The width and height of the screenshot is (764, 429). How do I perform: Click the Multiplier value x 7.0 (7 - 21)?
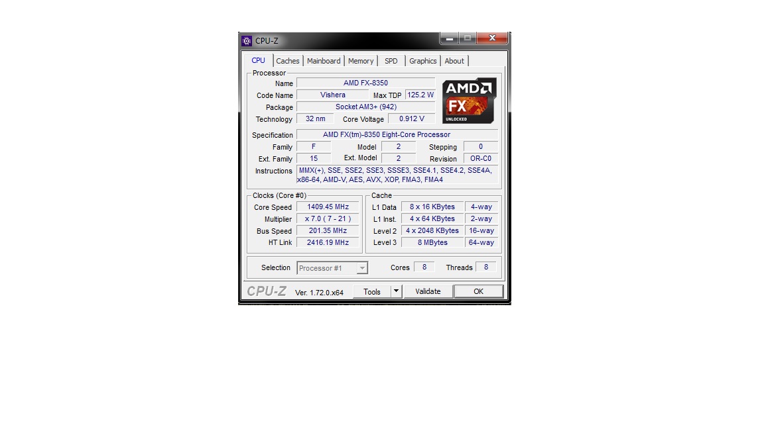tap(328, 219)
